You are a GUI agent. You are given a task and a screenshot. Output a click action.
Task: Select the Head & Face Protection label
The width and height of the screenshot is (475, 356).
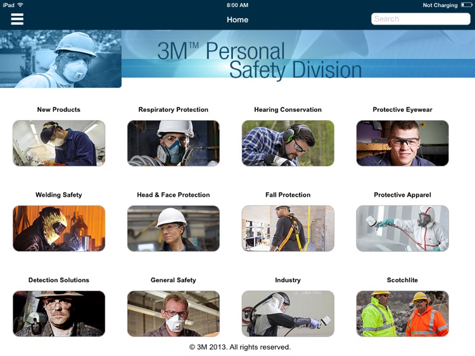coord(174,195)
